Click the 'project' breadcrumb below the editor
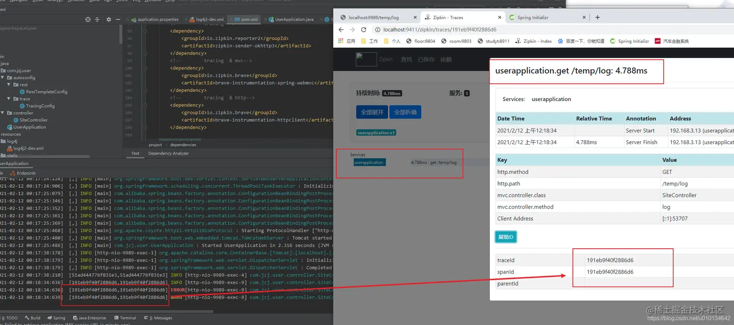Viewport: 734px width, 325px height. point(155,145)
